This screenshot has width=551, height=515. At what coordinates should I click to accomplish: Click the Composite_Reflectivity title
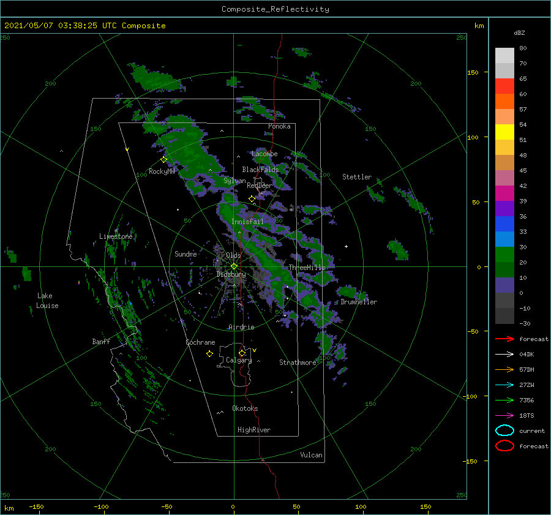275,9
